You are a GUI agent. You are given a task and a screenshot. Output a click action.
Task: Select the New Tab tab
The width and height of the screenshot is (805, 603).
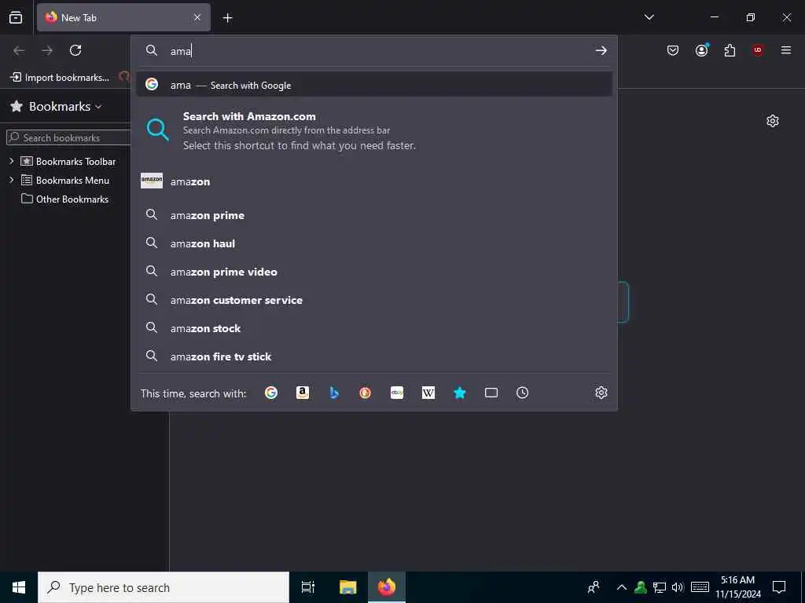pos(123,17)
